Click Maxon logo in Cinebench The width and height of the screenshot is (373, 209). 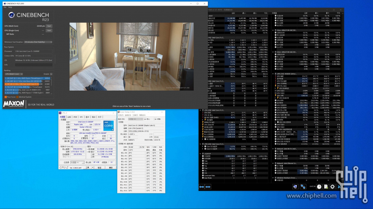tap(14, 104)
